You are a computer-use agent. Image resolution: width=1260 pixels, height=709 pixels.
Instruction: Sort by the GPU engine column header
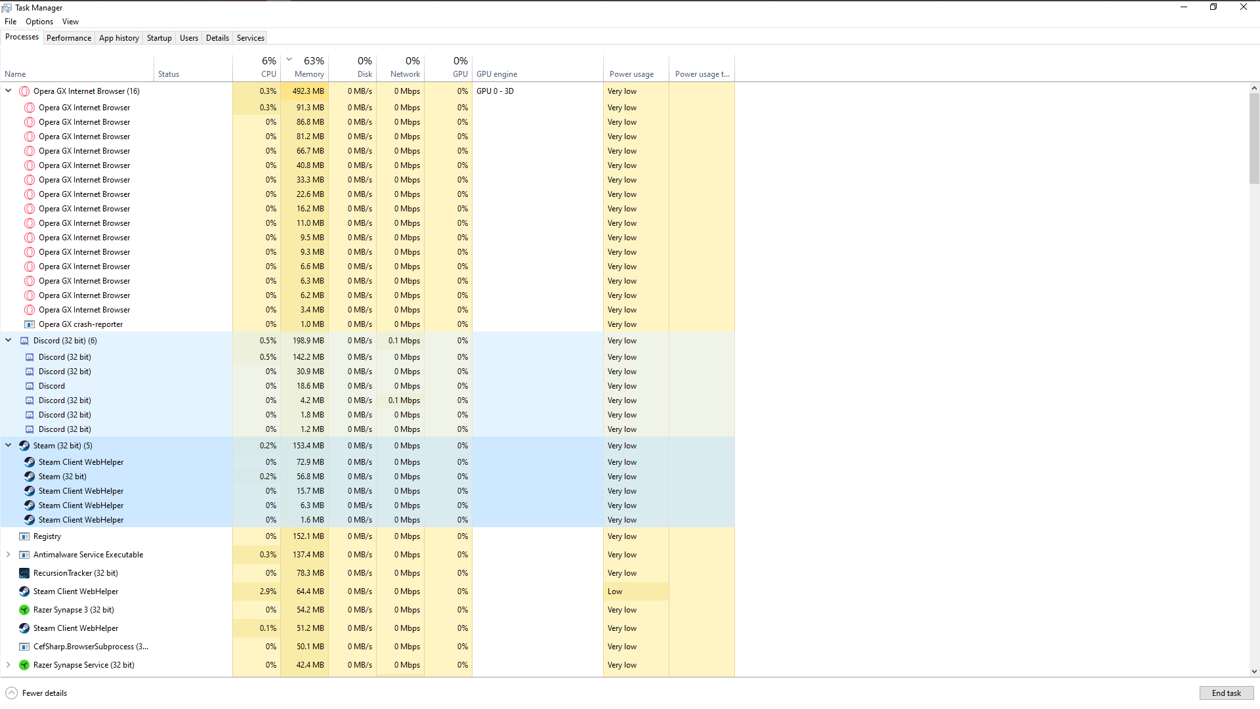click(x=538, y=68)
